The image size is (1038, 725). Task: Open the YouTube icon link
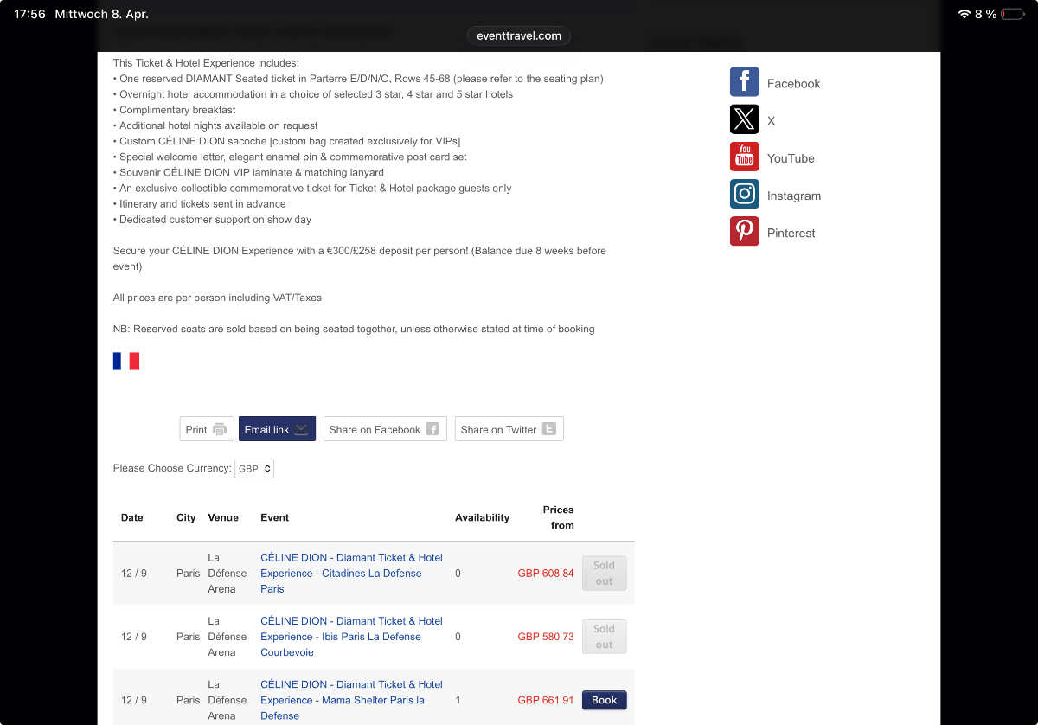[744, 157]
